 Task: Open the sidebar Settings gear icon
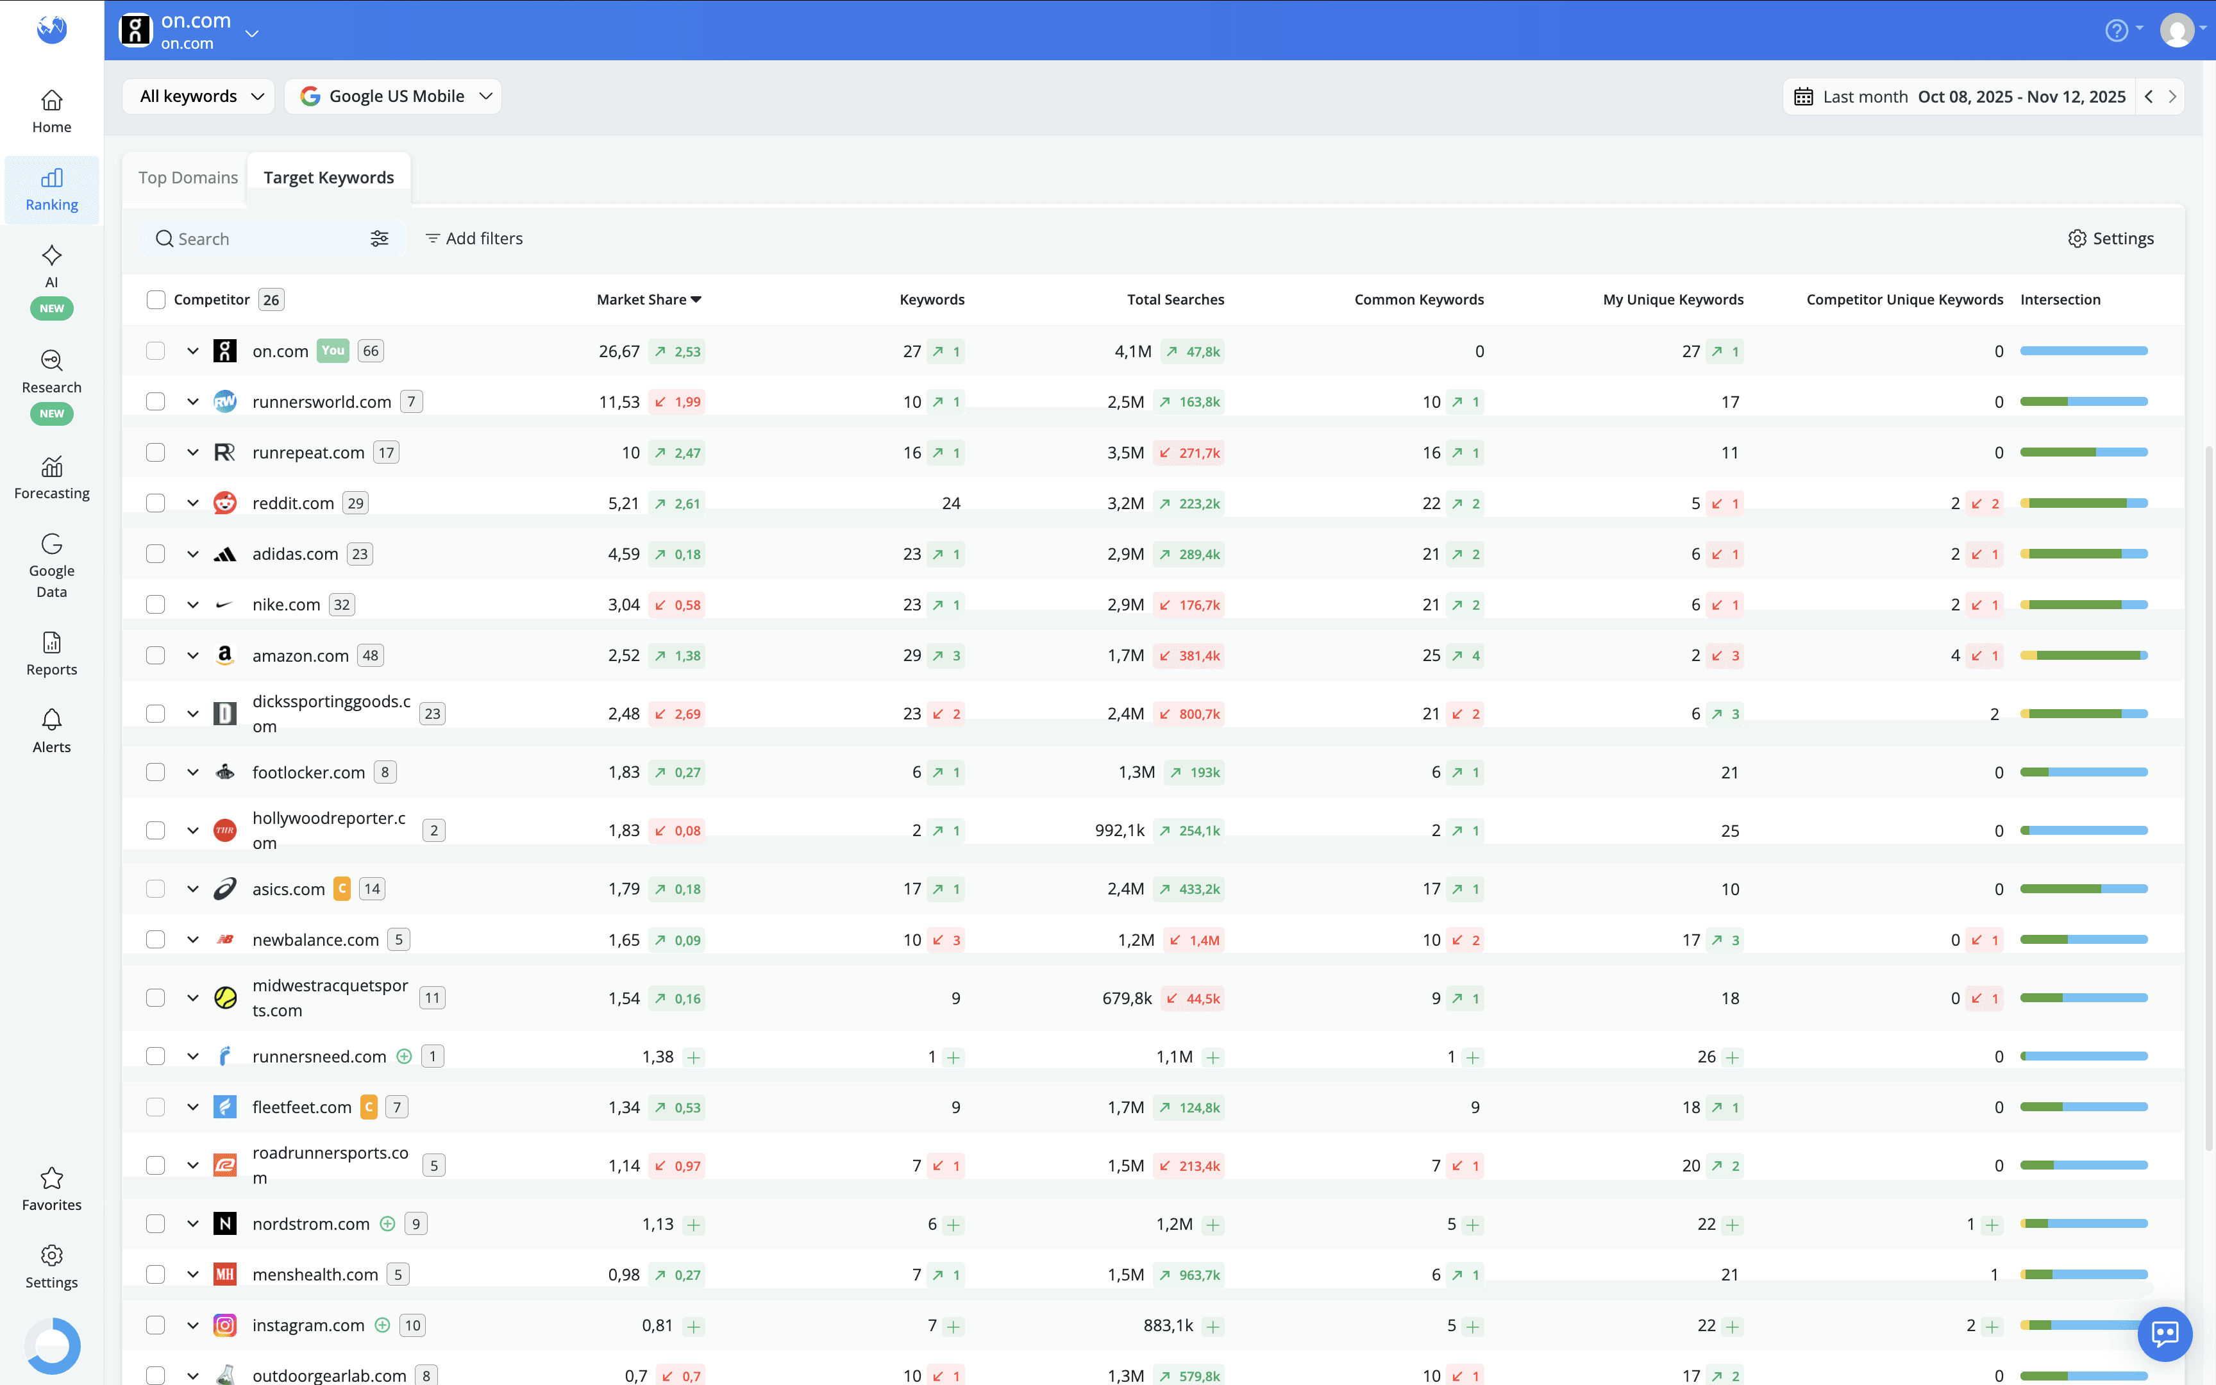(x=51, y=1256)
